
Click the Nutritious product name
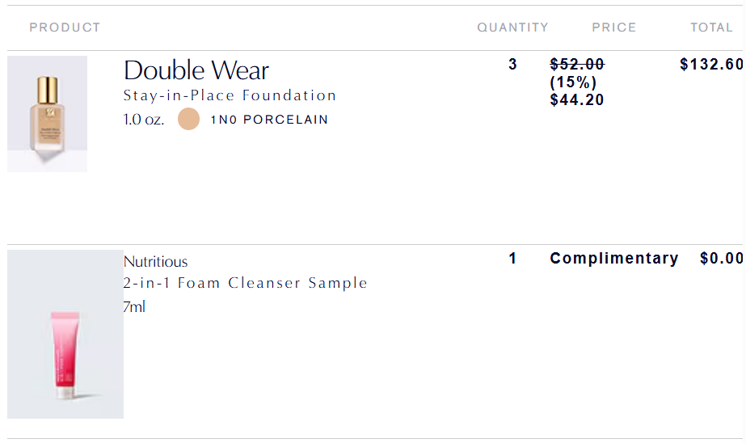click(155, 262)
